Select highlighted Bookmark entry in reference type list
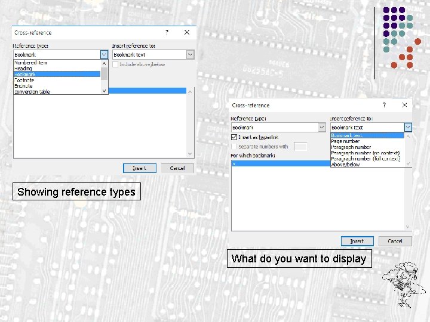The height and width of the screenshot is (322, 430). (57, 74)
